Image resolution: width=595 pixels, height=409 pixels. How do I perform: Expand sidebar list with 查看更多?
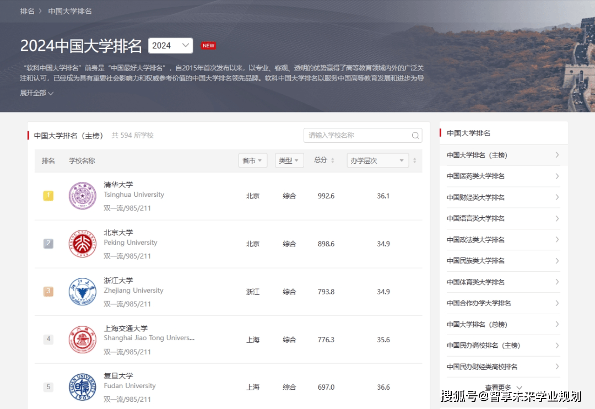(503, 388)
